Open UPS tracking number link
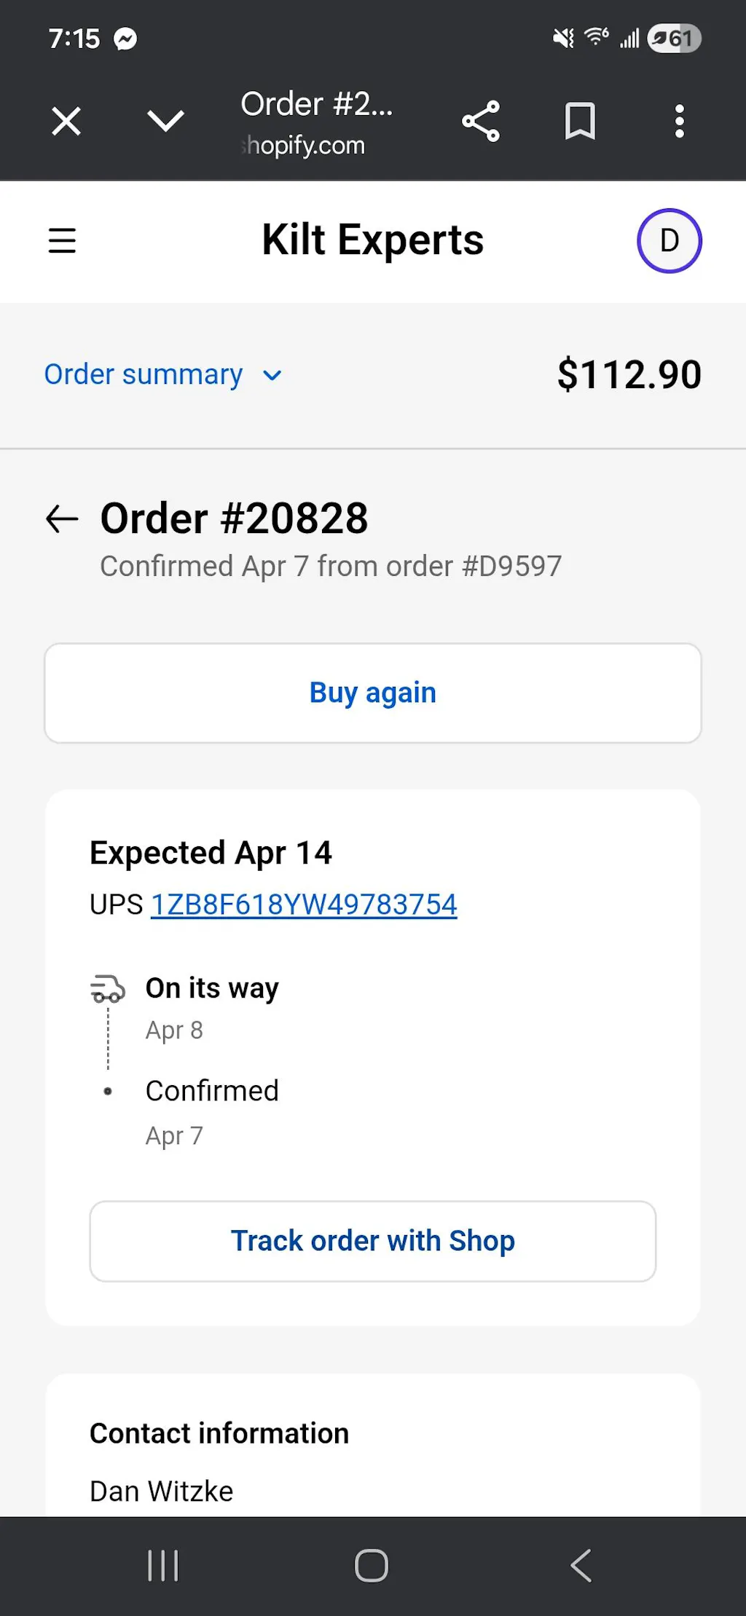Screen dimensions: 746x1616 coord(304,904)
